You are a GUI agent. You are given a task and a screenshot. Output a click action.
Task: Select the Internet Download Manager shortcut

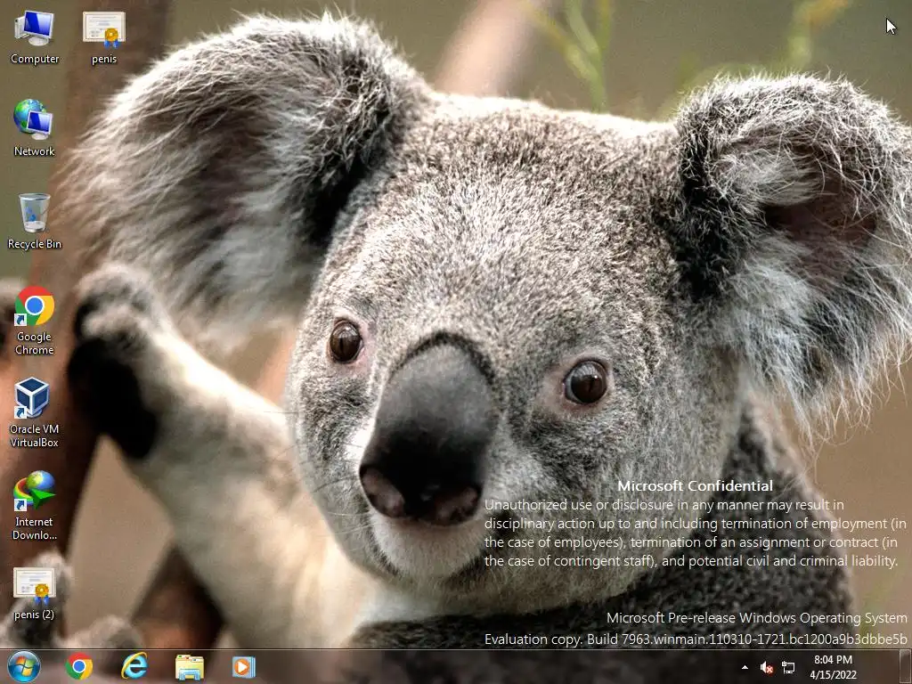point(35,506)
